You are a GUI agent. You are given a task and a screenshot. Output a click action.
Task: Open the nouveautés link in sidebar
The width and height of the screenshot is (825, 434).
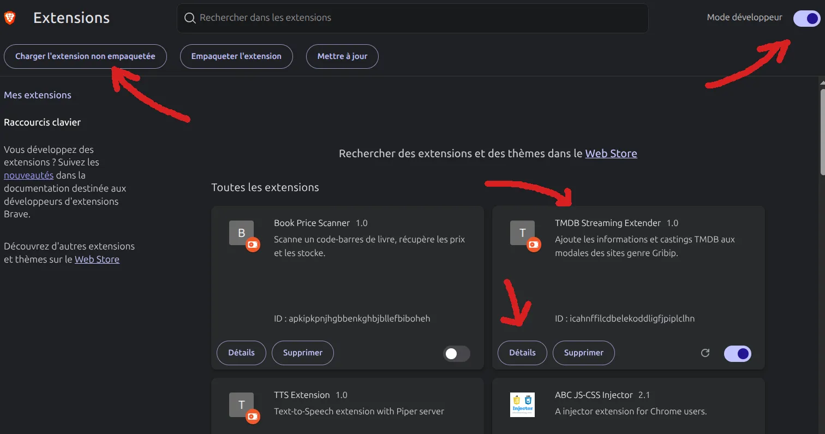[28, 175]
